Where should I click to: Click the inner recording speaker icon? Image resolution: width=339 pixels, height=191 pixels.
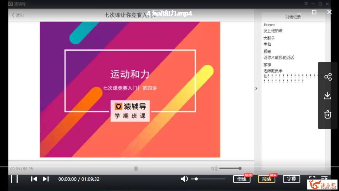[x=214, y=168]
